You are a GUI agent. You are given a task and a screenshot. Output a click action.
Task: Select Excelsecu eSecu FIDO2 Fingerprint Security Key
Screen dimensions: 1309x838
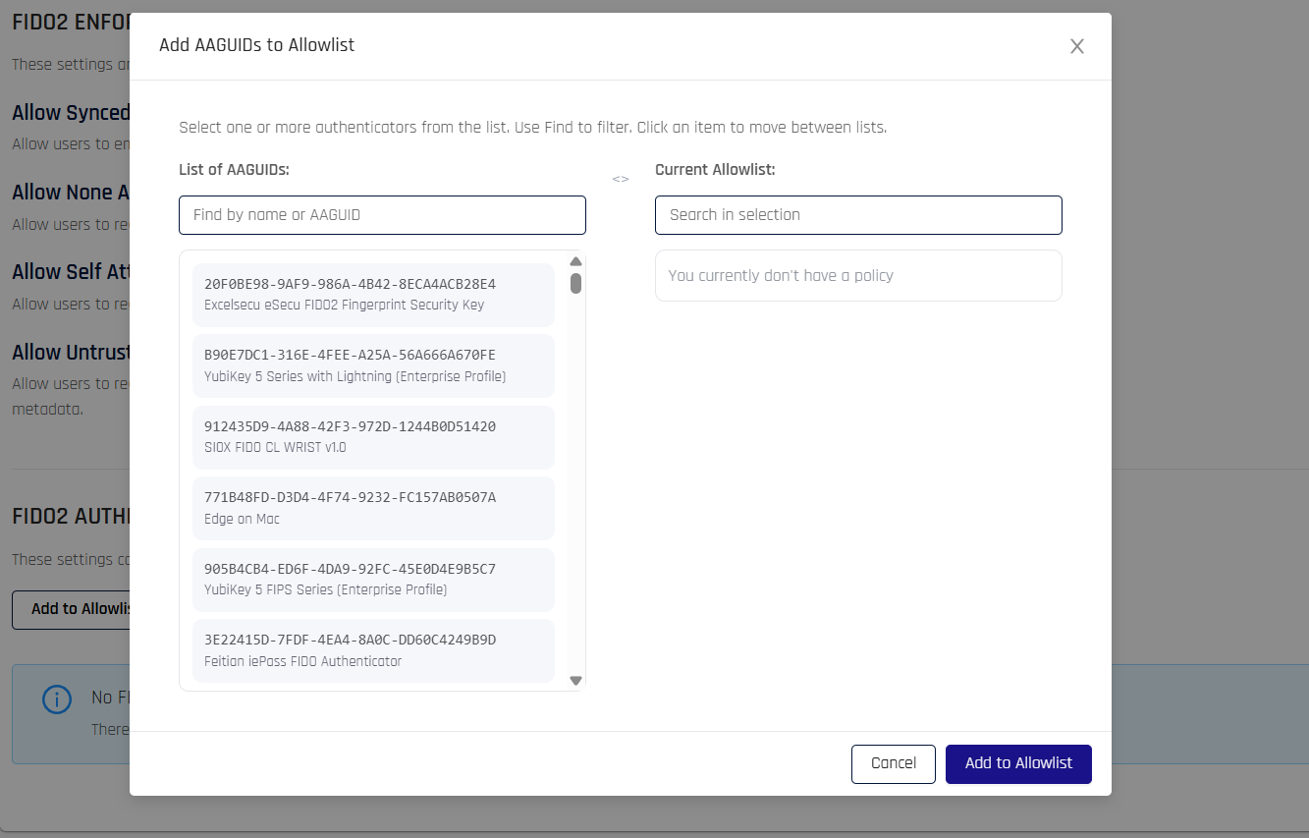[x=373, y=294]
